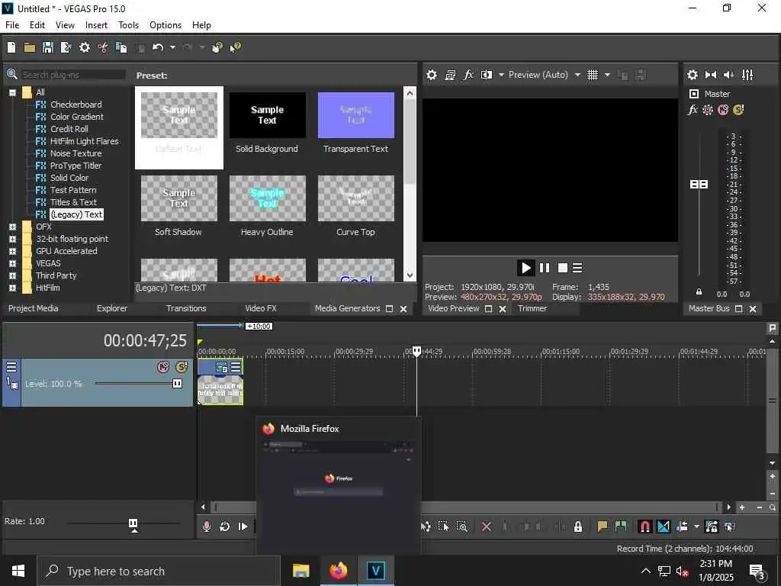
Task: Toggle Split Screen View in preview
Action: (487, 75)
